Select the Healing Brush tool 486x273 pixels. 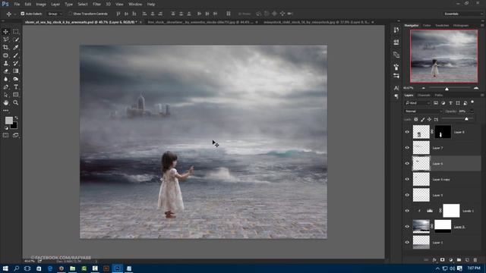tap(5, 55)
